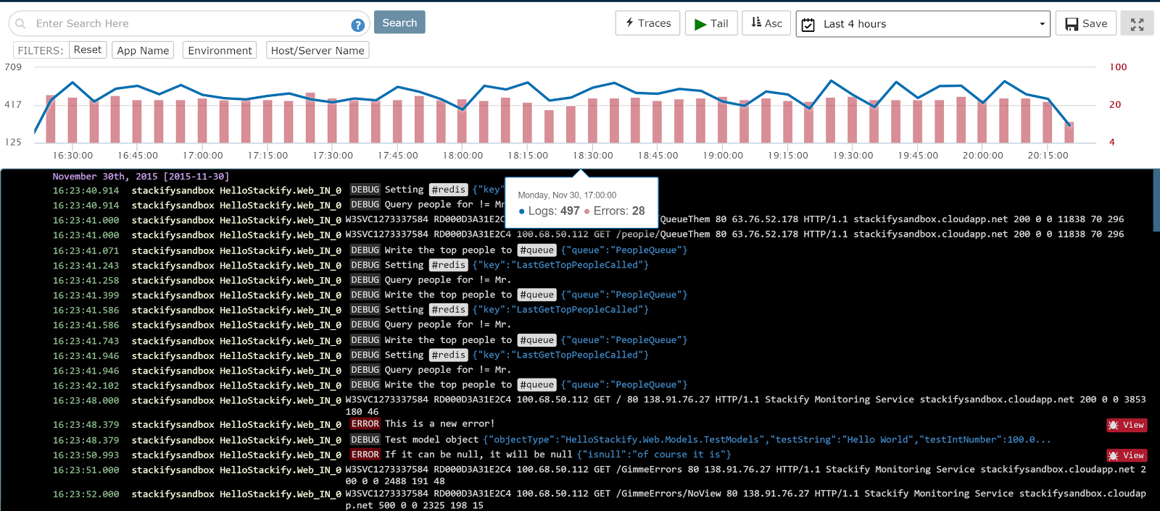Image resolution: width=1160 pixels, height=511 pixels.
Task: Click the #redis tag at 16:23:41.946
Action: [448, 355]
